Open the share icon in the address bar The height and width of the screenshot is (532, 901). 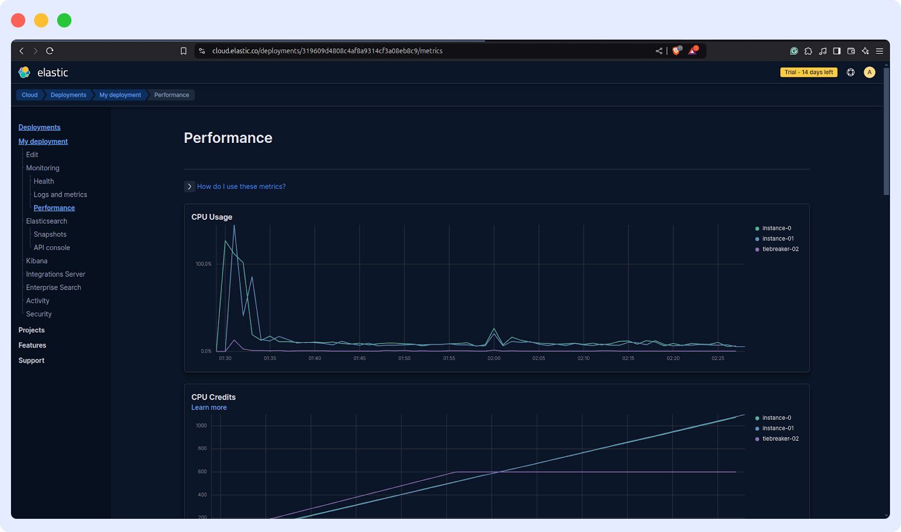tap(659, 51)
